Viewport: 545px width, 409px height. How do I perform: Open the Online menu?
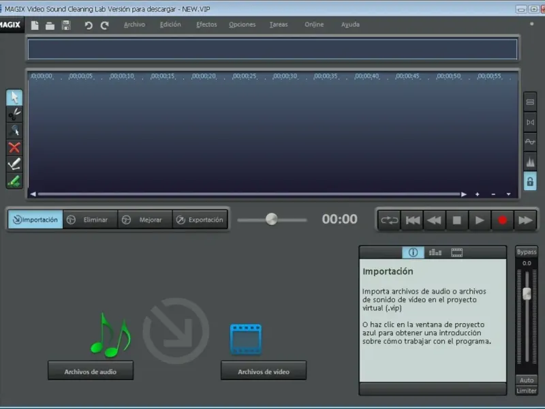tap(314, 25)
